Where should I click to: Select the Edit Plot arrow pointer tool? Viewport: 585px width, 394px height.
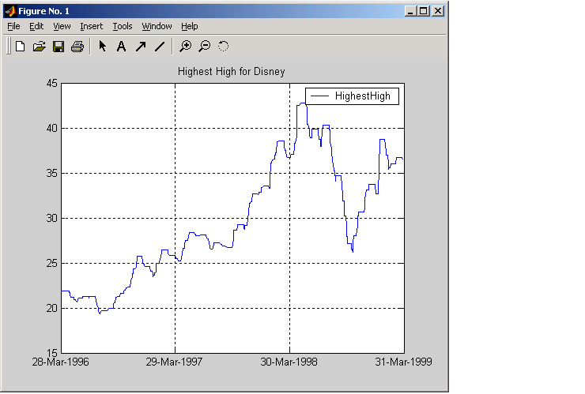pos(102,47)
